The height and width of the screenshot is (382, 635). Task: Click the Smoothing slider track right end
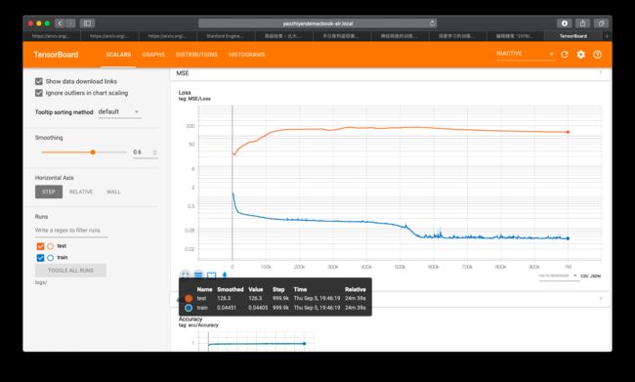pos(126,152)
